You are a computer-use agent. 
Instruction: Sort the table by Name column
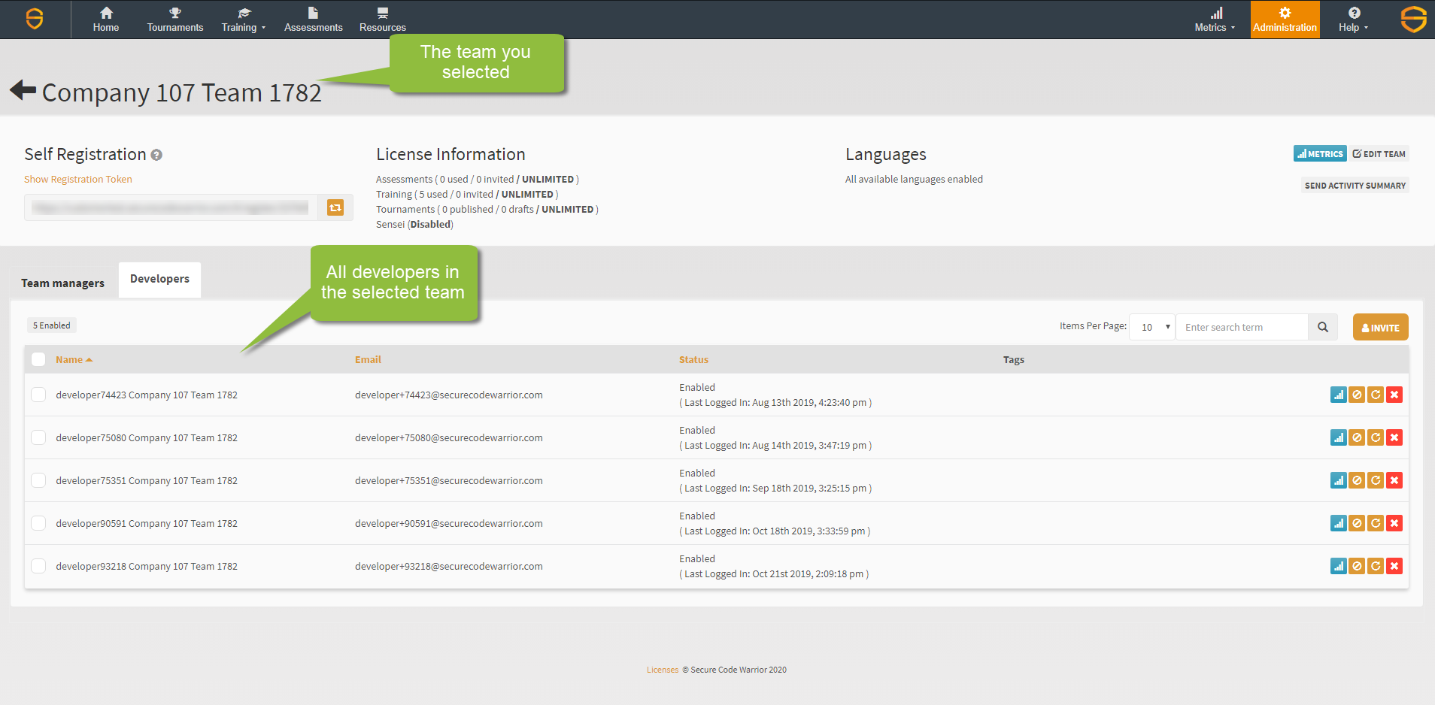(x=74, y=359)
